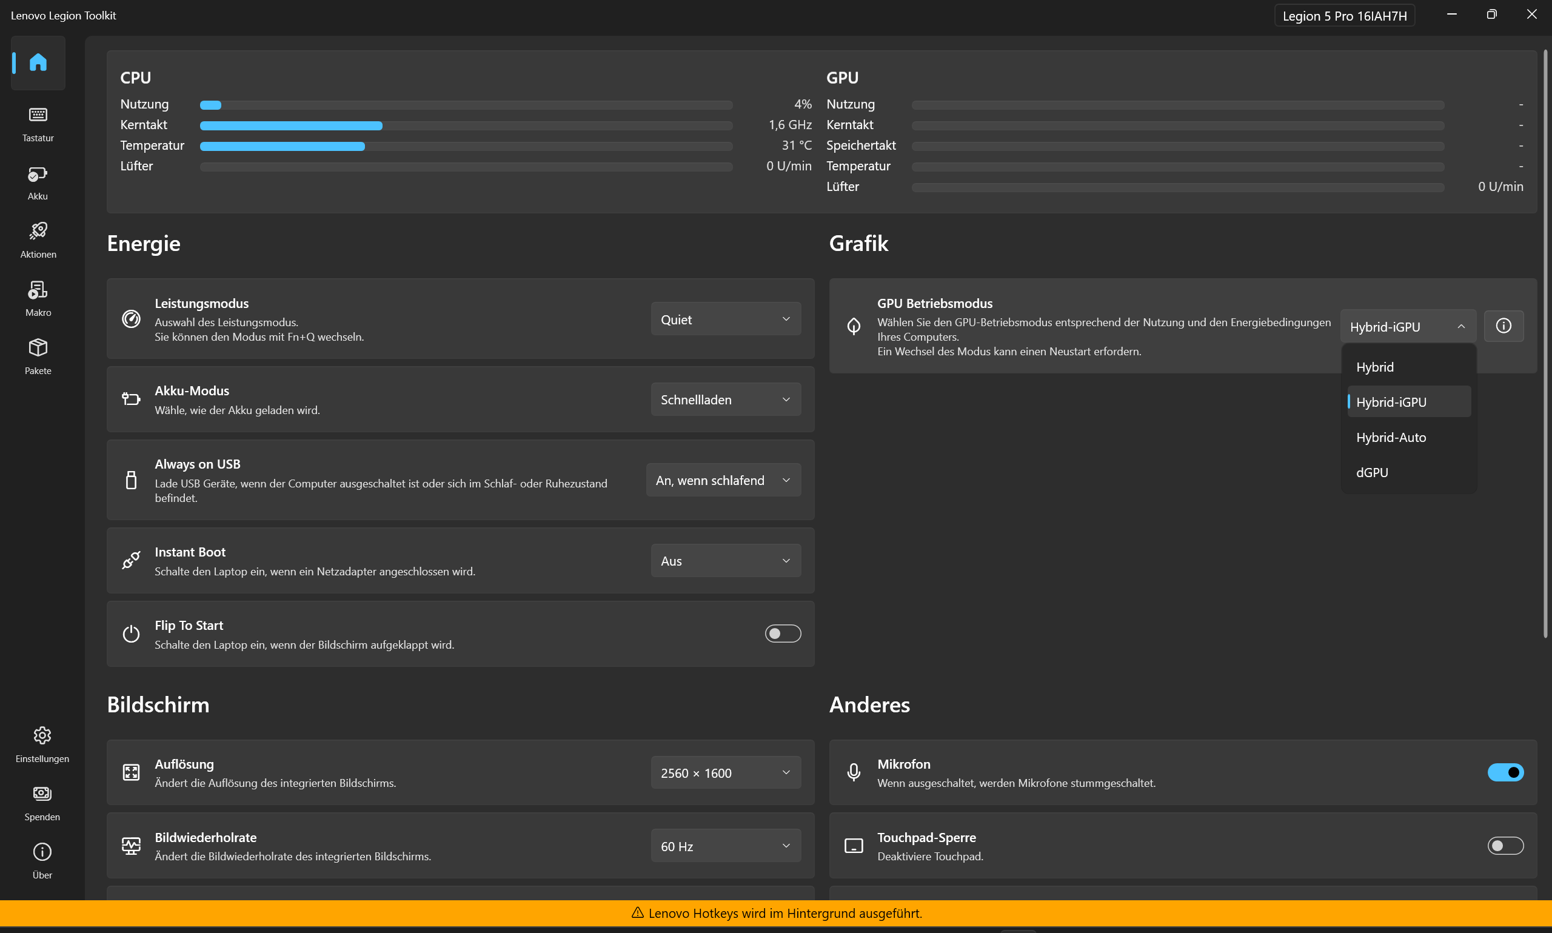Open the Makro sidebar page

[38, 298]
